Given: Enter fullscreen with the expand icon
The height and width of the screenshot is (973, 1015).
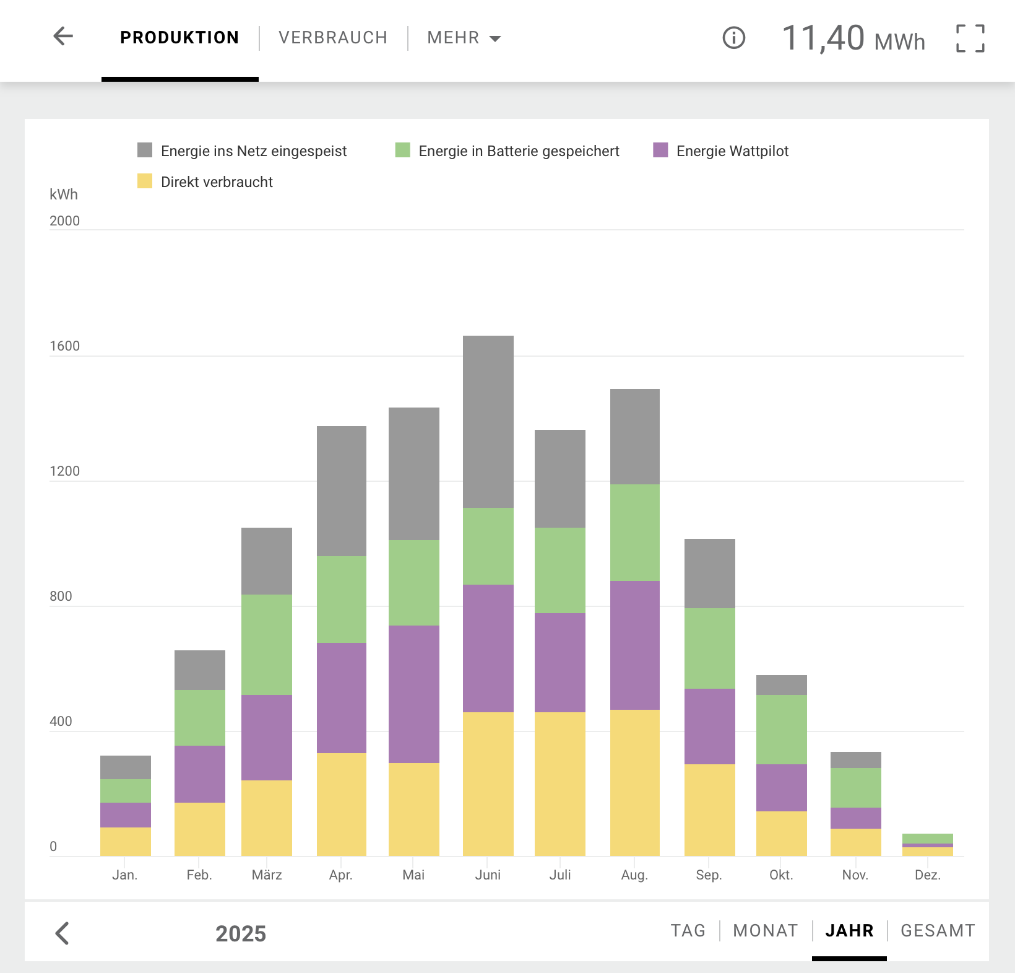Looking at the screenshot, I should point(970,38).
